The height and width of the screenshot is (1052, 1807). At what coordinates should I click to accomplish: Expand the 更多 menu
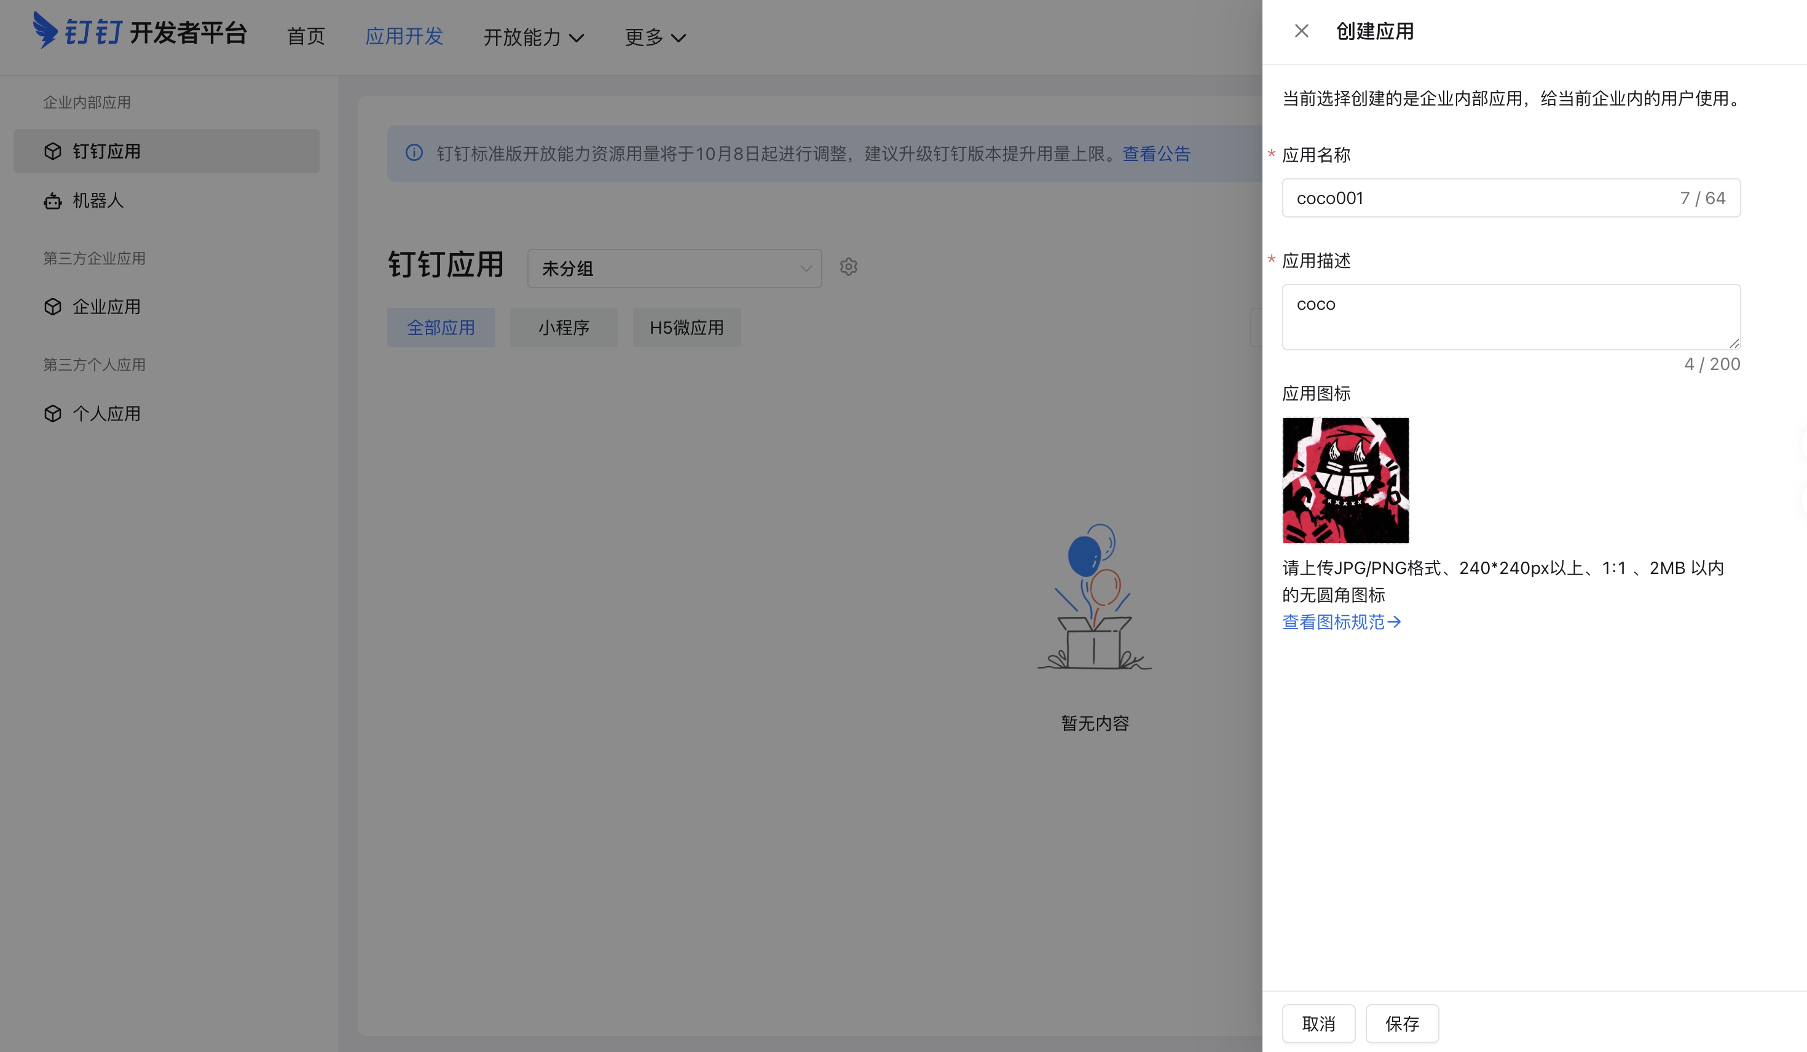(x=653, y=37)
